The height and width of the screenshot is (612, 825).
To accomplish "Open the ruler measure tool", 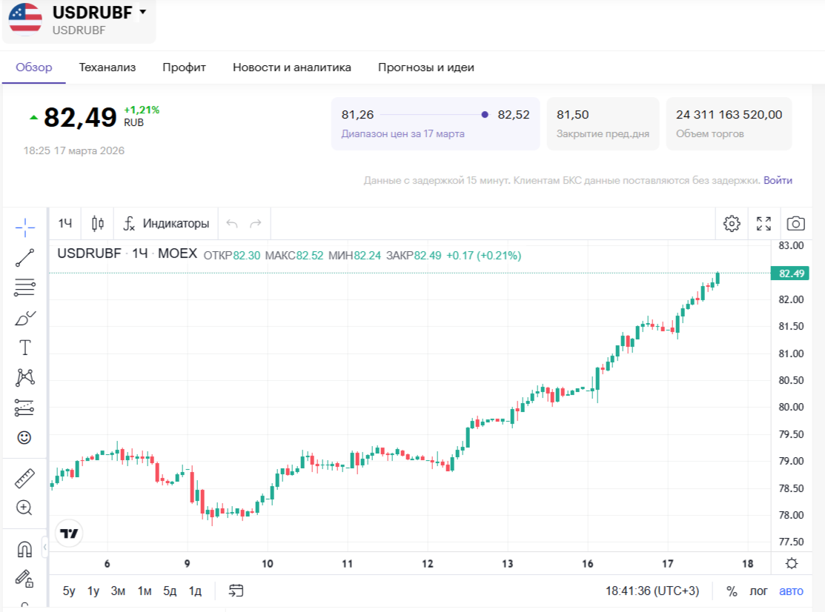I will tap(24, 478).
